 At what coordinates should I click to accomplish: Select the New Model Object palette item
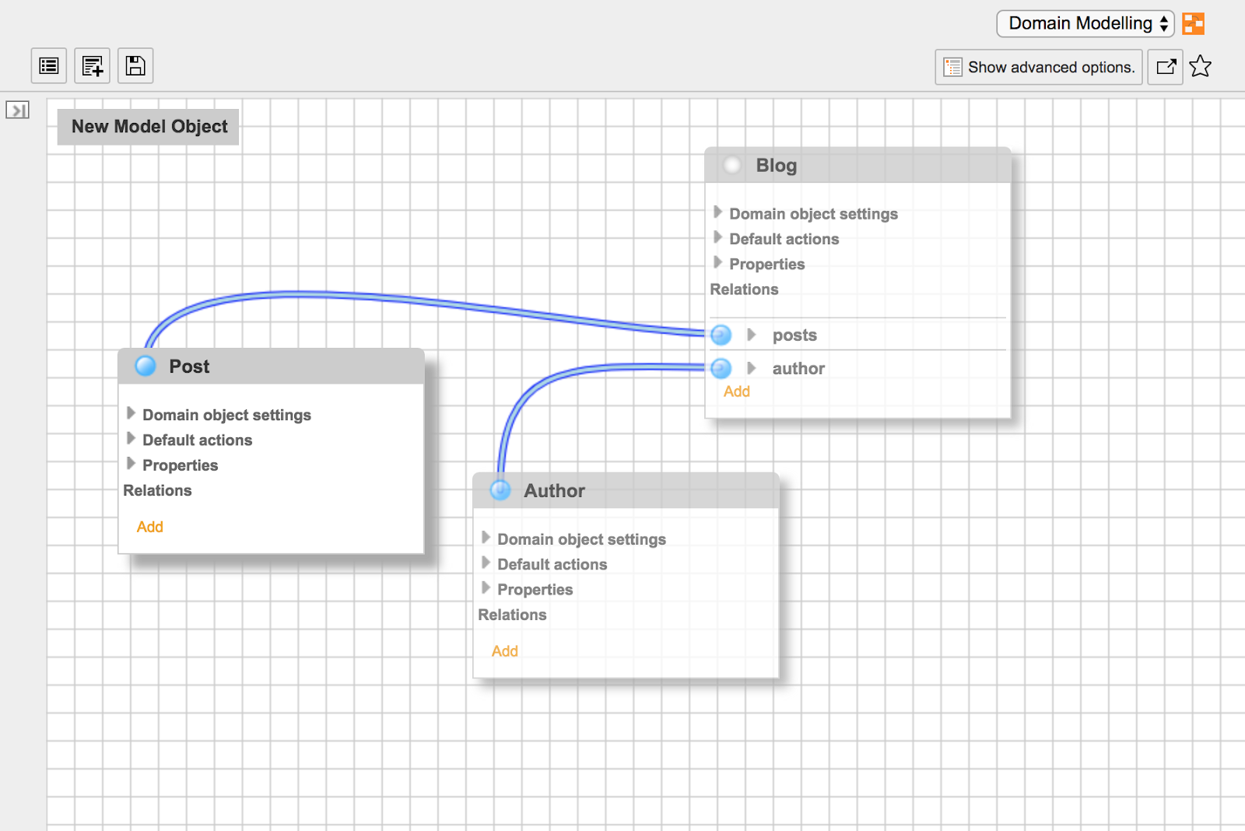click(x=148, y=126)
